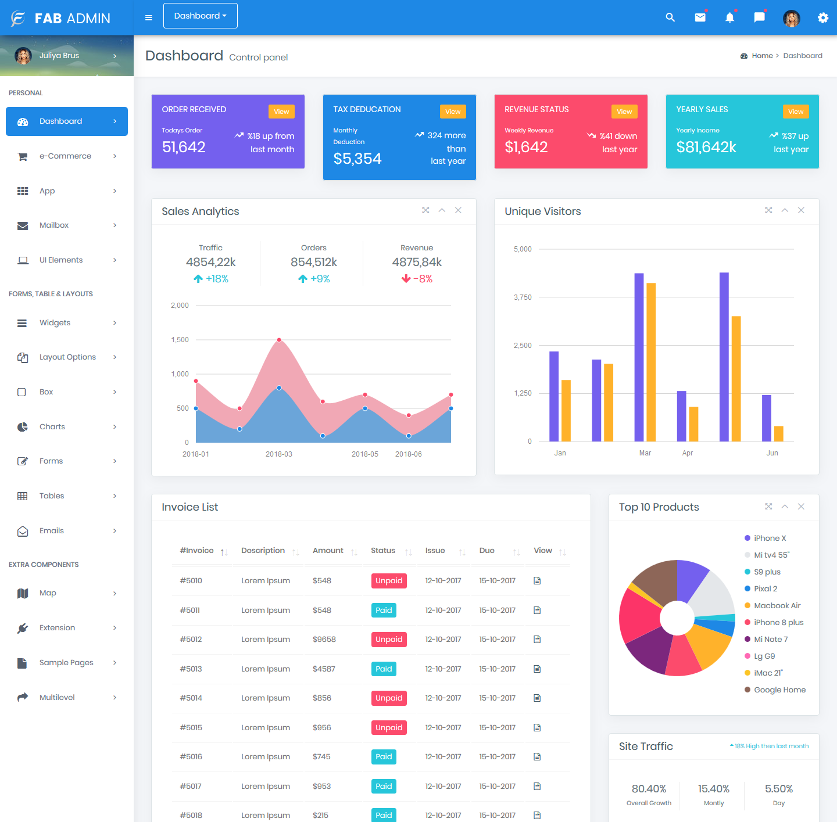Open the document icon for invoice #5016
This screenshot has width=837, height=822.
click(x=537, y=757)
